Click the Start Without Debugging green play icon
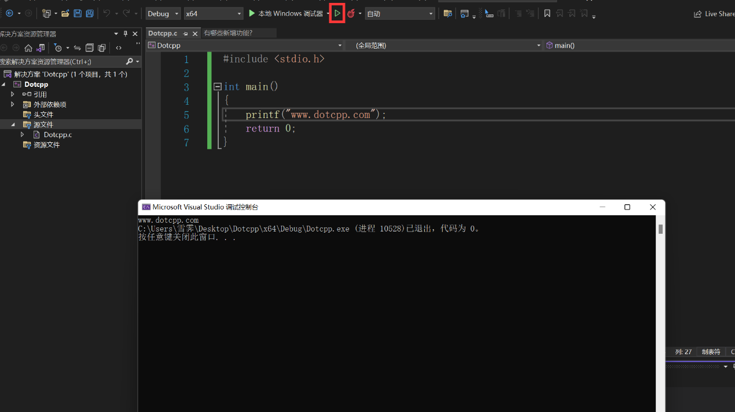735x412 pixels. pyautogui.click(x=337, y=13)
